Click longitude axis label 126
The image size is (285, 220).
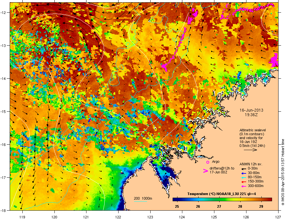(x=246, y=217)
